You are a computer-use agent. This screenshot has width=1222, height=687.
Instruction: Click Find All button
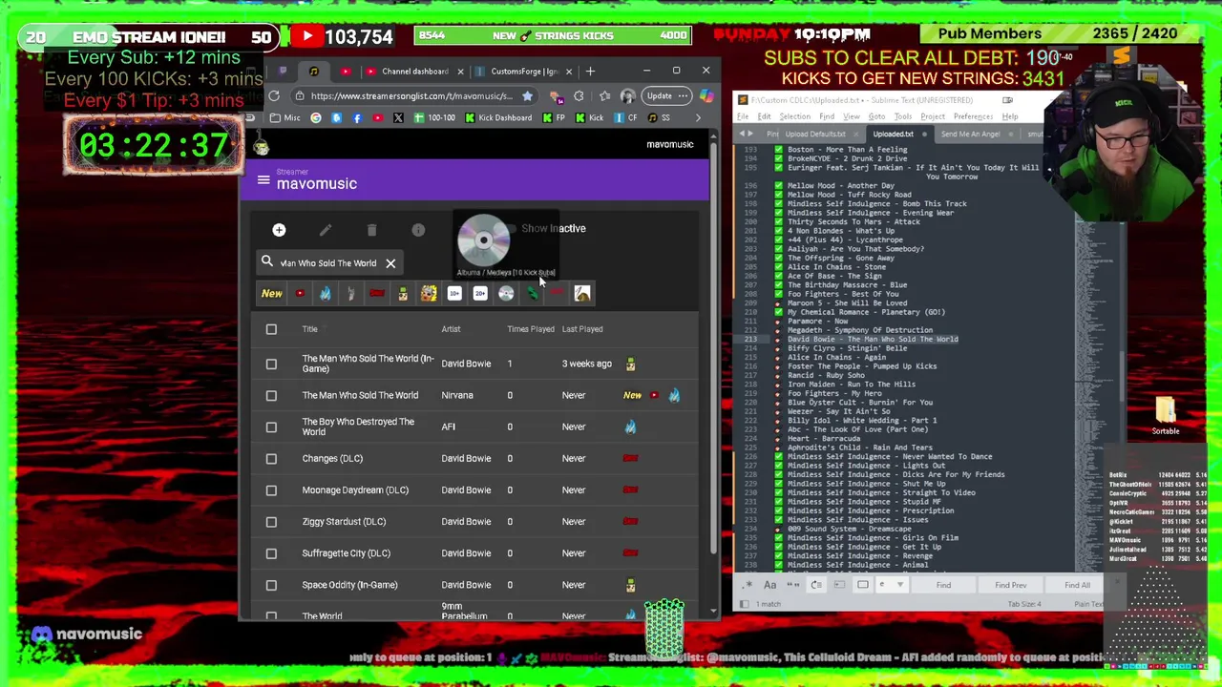[x=1077, y=586]
